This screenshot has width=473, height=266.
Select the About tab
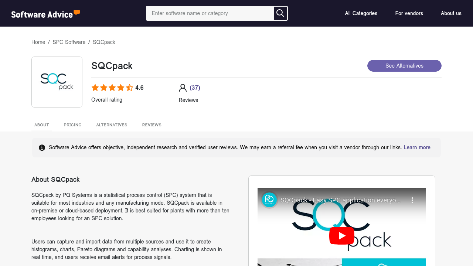42,125
